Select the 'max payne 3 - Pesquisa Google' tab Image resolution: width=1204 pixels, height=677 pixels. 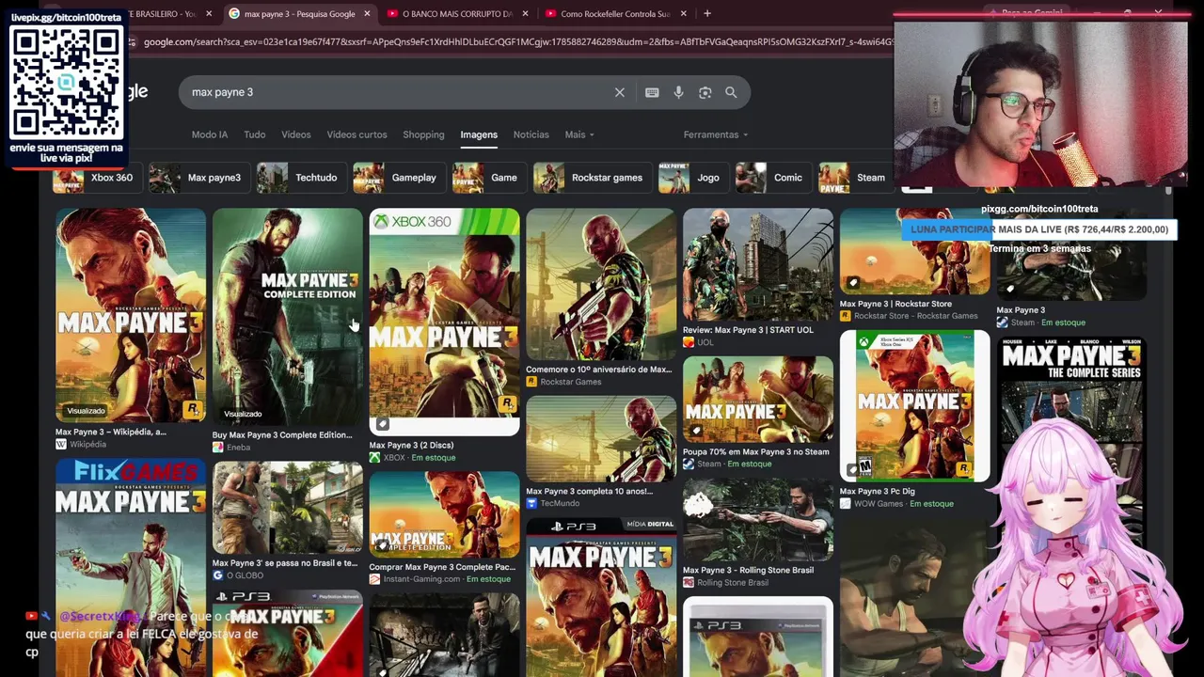(298, 14)
